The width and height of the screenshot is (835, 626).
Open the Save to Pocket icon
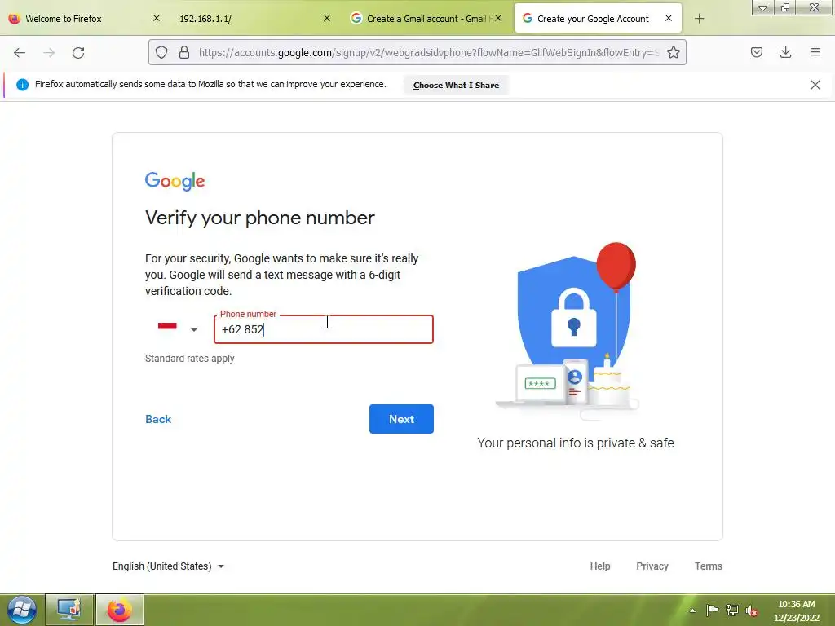[756, 52]
